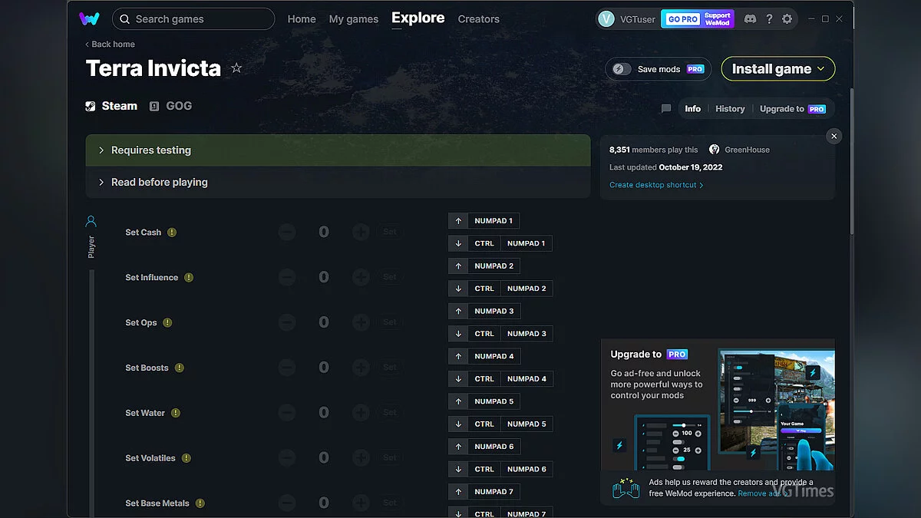
Task: Click the Set button for Set Cash
Action: [390, 232]
